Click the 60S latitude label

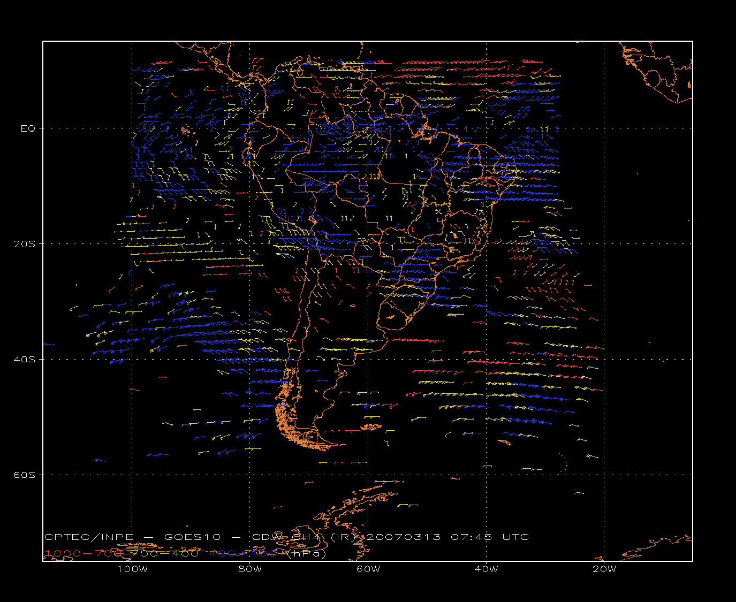pos(24,475)
